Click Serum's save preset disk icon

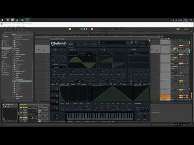tap(99, 43)
